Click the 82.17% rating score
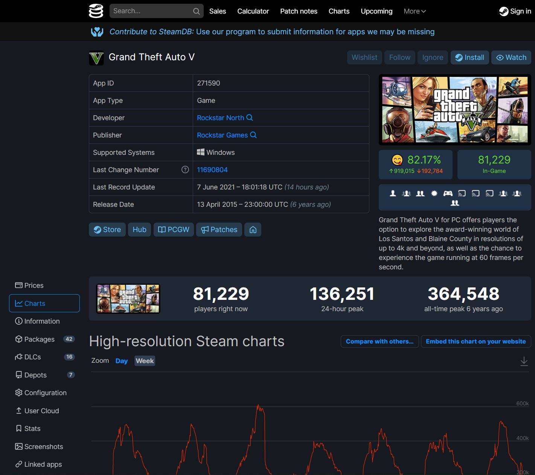Screen dimensions: 535x475 (x=424, y=160)
